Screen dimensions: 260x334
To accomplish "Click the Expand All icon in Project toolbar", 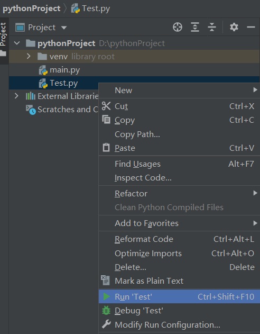I will coord(194,28).
